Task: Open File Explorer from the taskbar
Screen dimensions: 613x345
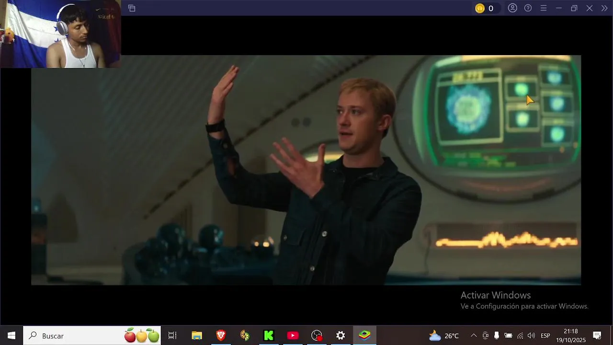Action: (x=197, y=335)
